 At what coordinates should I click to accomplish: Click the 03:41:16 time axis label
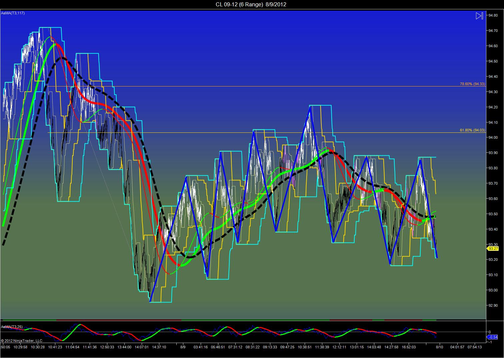click(x=200, y=347)
